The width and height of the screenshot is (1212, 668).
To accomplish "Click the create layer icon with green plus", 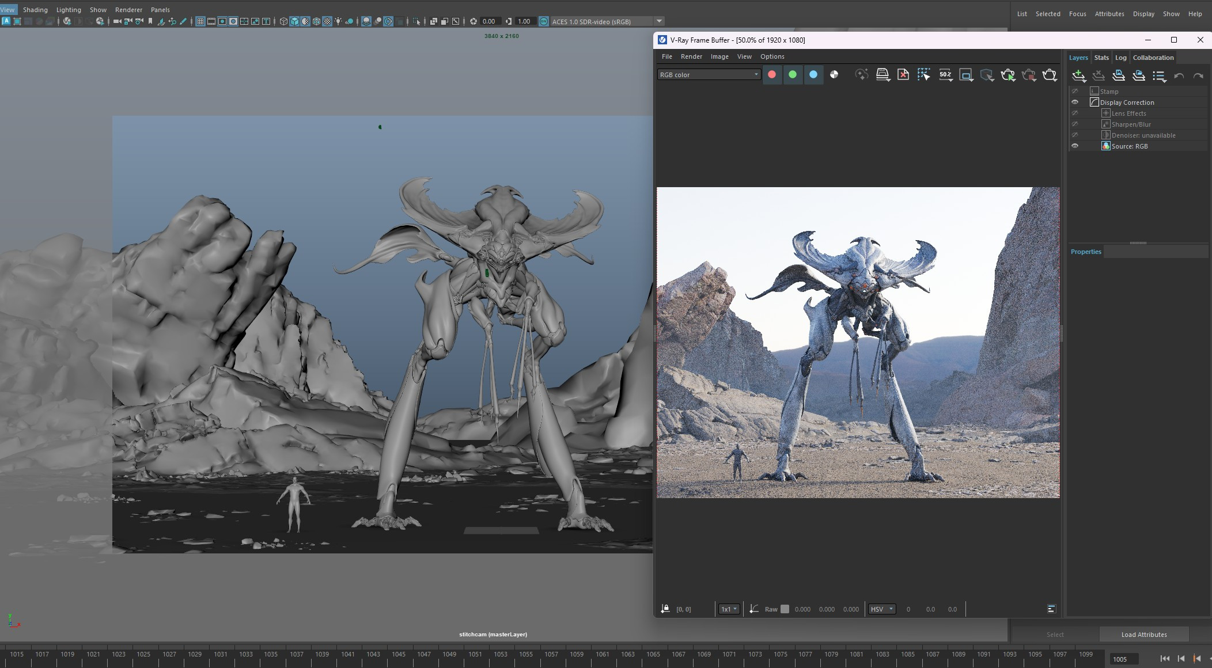I will (x=1078, y=75).
